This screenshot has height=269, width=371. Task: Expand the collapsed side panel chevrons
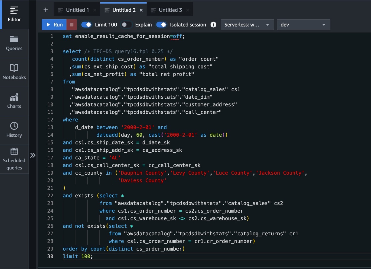(x=33, y=155)
